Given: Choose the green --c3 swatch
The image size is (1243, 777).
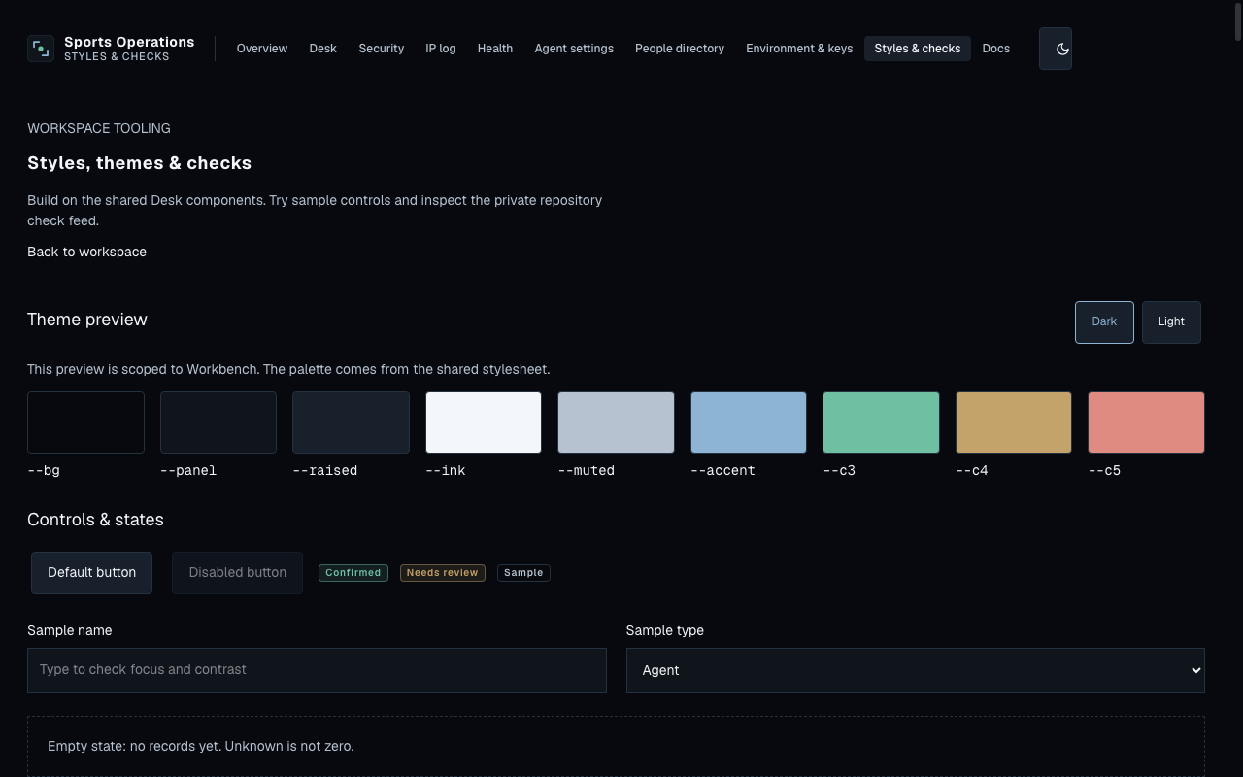Looking at the screenshot, I should coord(881,422).
